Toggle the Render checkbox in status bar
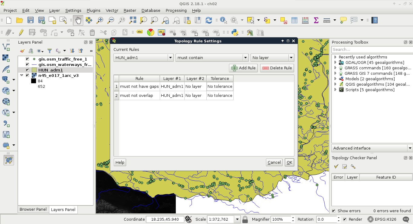This screenshot has width=413, height=224. tap(345, 219)
